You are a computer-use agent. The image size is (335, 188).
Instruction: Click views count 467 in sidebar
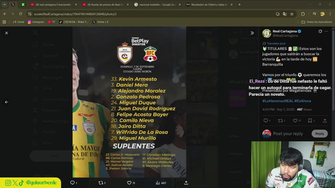coord(304,109)
